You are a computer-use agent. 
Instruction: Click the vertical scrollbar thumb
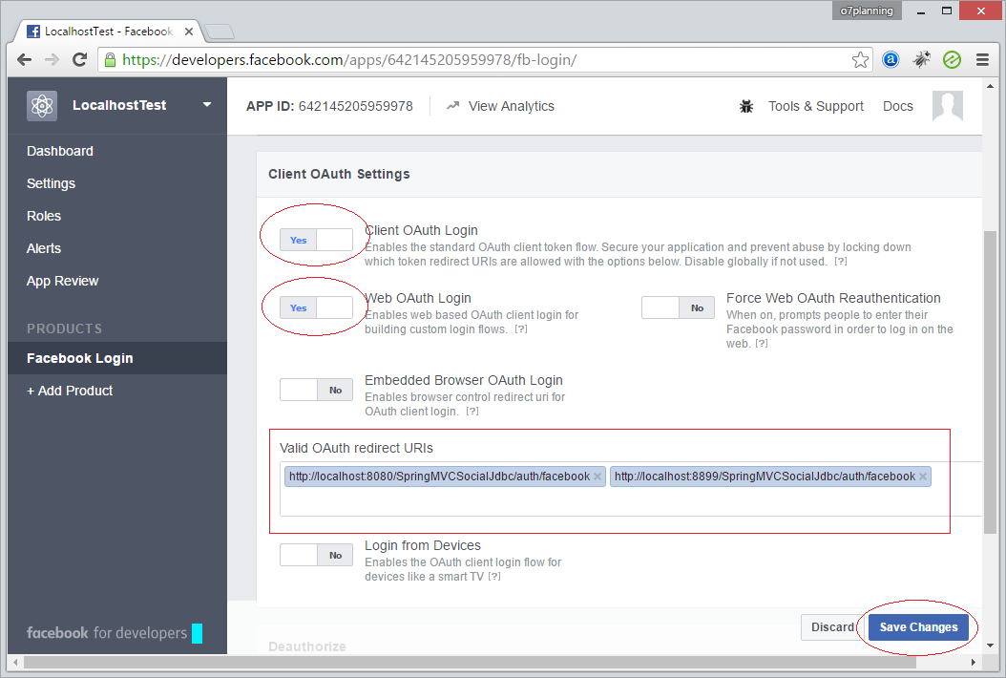990,382
